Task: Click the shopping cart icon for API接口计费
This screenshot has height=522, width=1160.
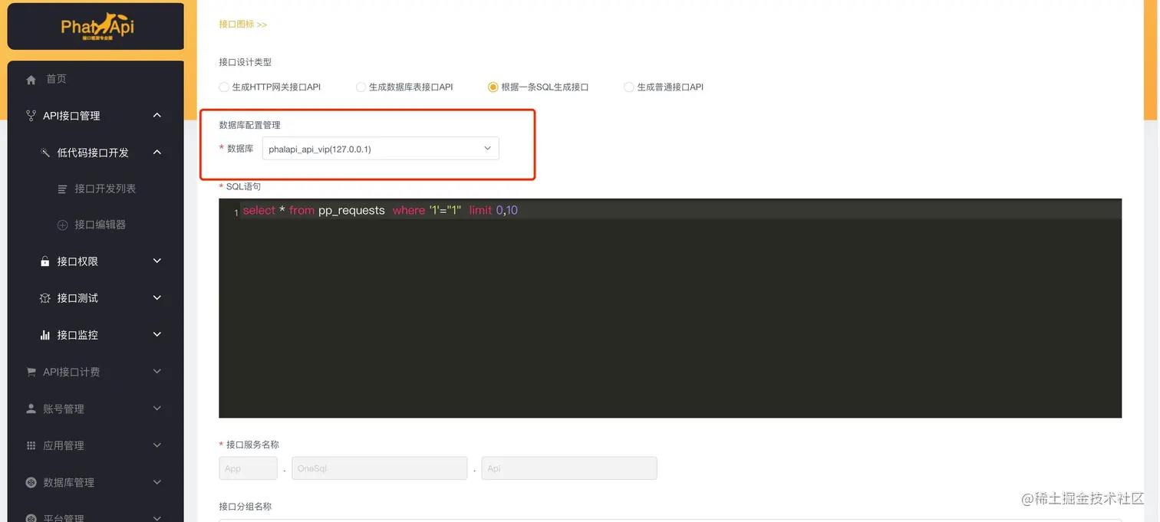Action: click(x=31, y=372)
